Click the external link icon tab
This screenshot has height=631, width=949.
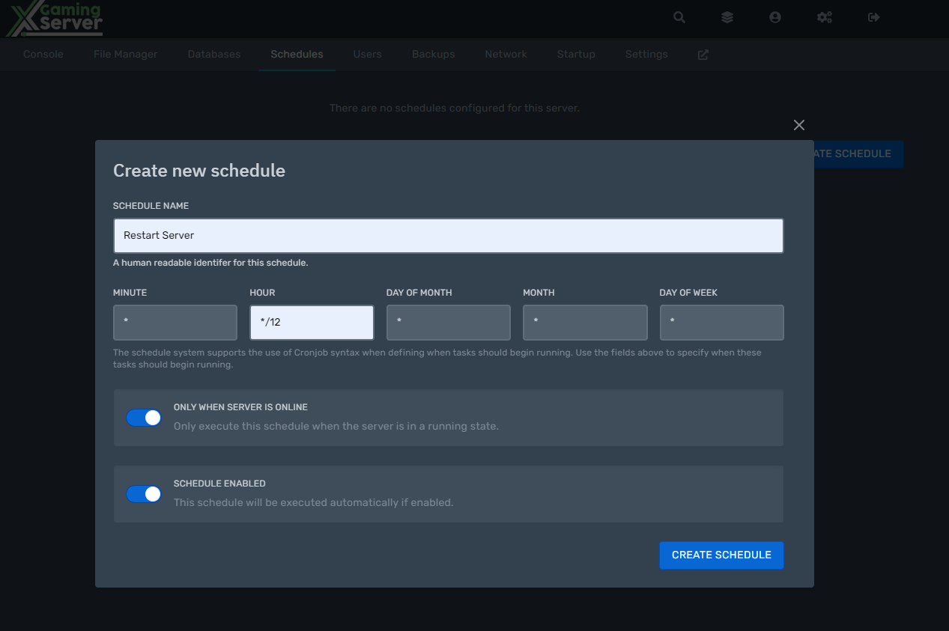(703, 55)
